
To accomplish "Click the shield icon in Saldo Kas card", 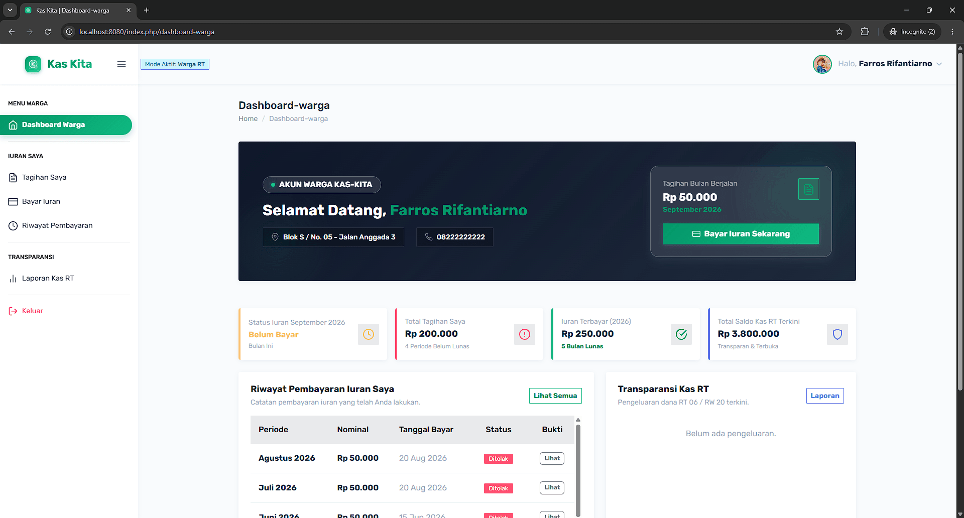I will pyautogui.click(x=837, y=334).
